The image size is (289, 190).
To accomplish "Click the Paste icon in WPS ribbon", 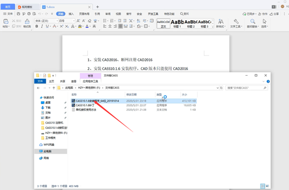I will (x=6, y=21).
